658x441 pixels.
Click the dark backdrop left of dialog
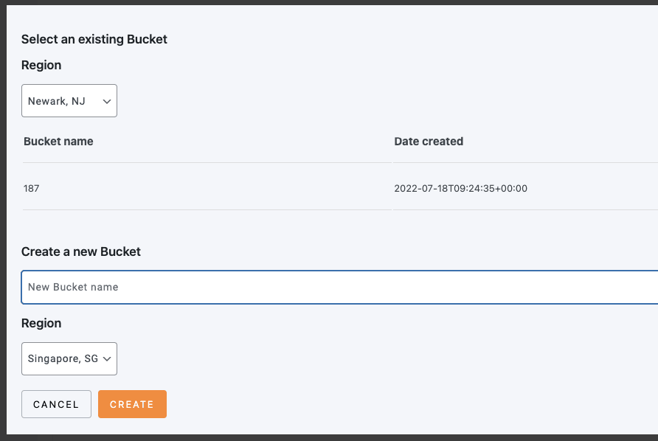tap(3, 221)
